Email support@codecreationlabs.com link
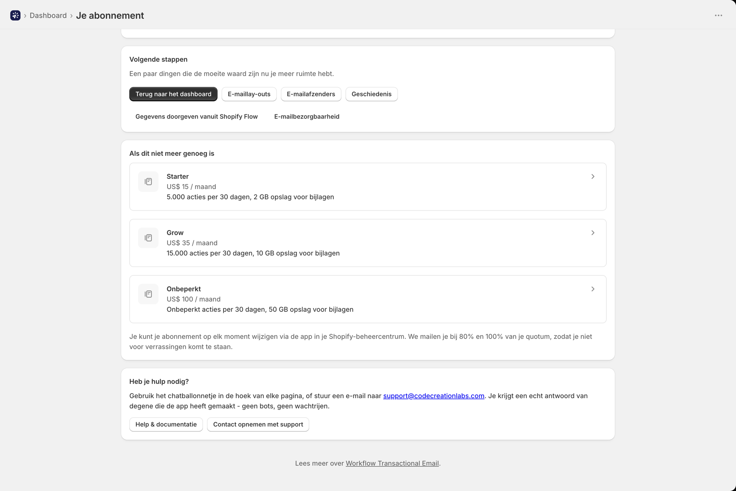The width and height of the screenshot is (736, 491). click(x=434, y=396)
